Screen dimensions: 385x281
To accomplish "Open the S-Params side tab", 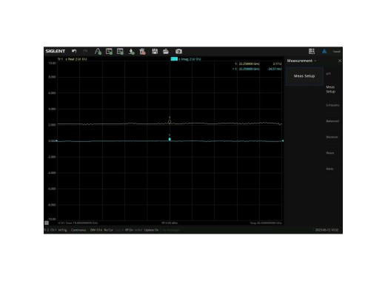I will (332, 105).
